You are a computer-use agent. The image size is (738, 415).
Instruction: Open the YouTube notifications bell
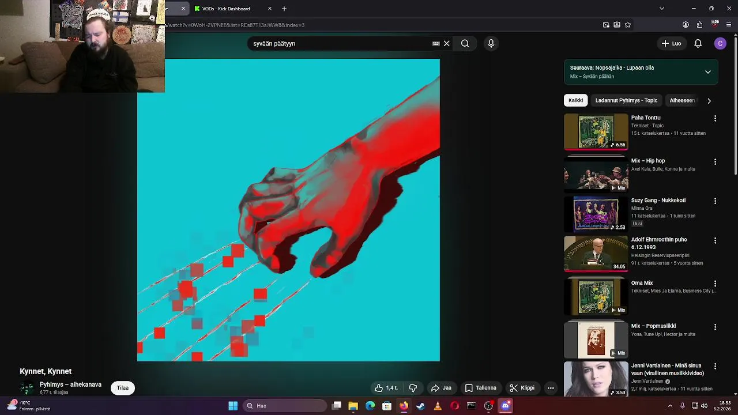pyautogui.click(x=698, y=43)
